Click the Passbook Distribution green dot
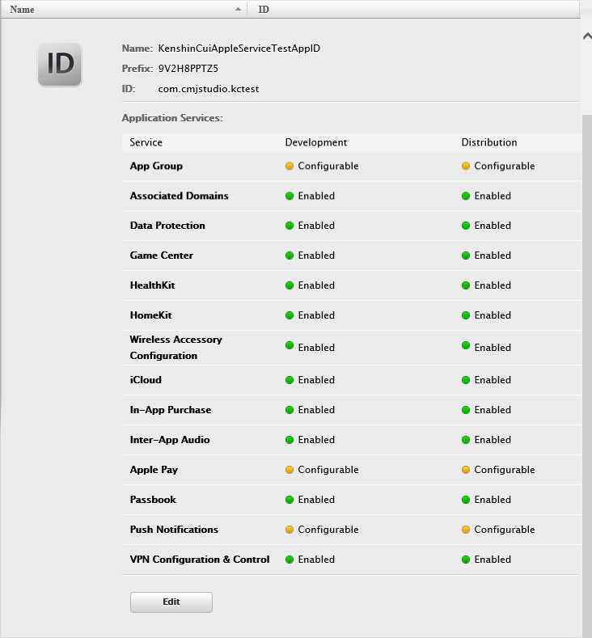592x638 pixels. pyautogui.click(x=466, y=500)
